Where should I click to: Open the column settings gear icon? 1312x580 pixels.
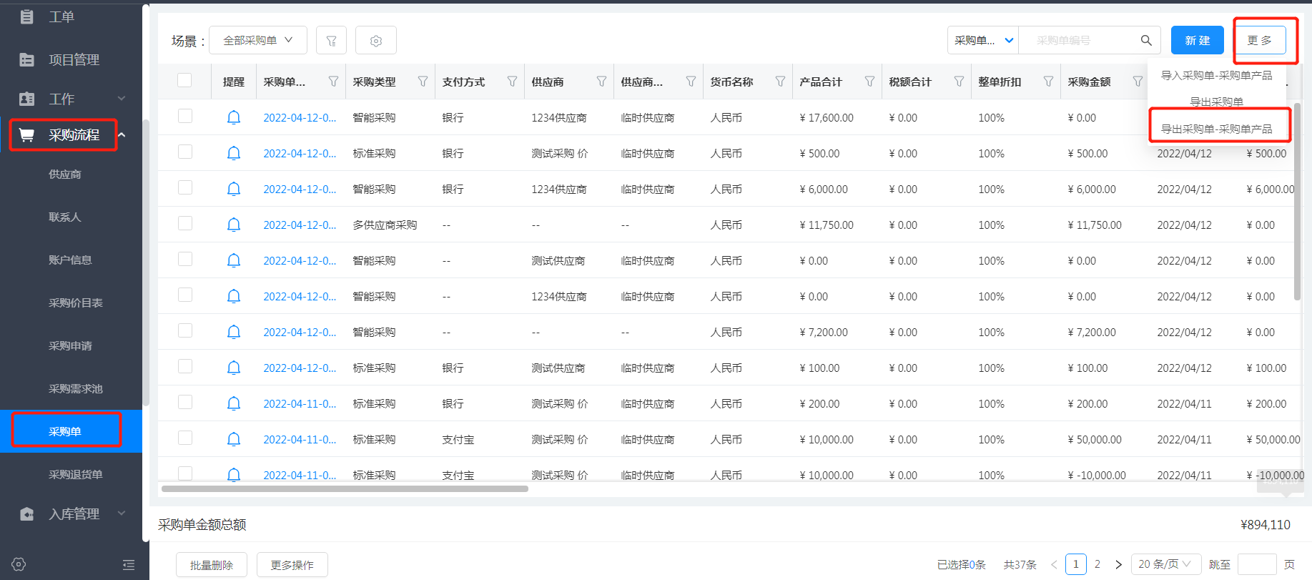click(x=376, y=41)
